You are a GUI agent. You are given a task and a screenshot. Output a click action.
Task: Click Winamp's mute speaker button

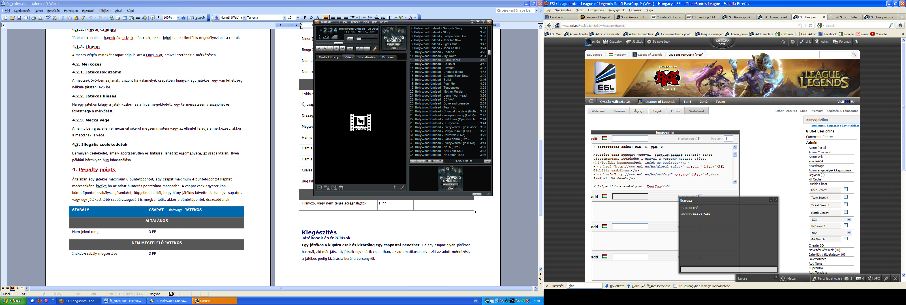click(x=350, y=39)
